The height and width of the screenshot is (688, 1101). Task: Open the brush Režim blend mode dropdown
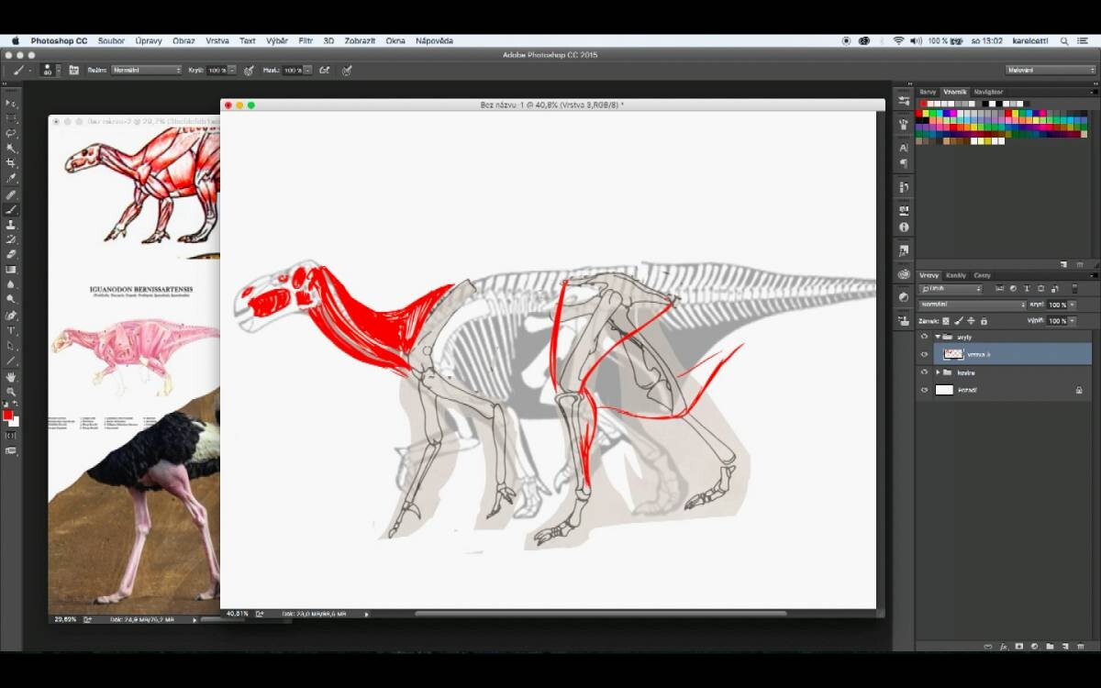[x=147, y=70]
